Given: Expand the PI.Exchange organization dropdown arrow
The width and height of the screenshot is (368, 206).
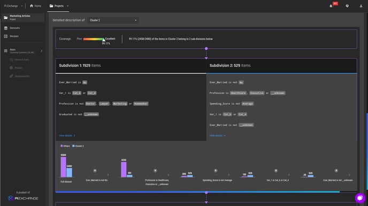Looking at the screenshot, I should click(22, 6).
